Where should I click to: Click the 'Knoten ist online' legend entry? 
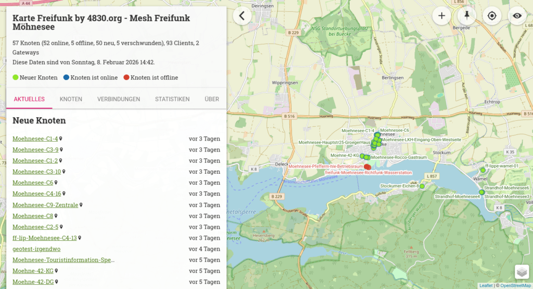(x=91, y=78)
